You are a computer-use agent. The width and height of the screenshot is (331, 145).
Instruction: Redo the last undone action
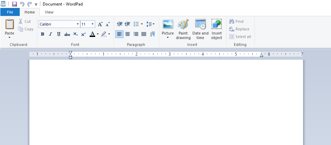click(29, 4)
